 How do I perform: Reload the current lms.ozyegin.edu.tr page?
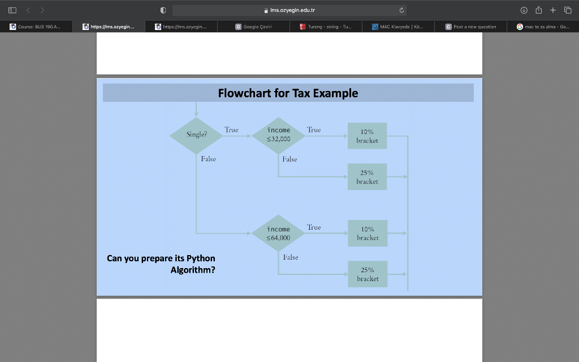[401, 10]
